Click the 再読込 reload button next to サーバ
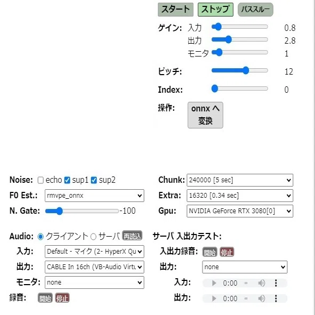The image size is (315, 315). [132, 236]
